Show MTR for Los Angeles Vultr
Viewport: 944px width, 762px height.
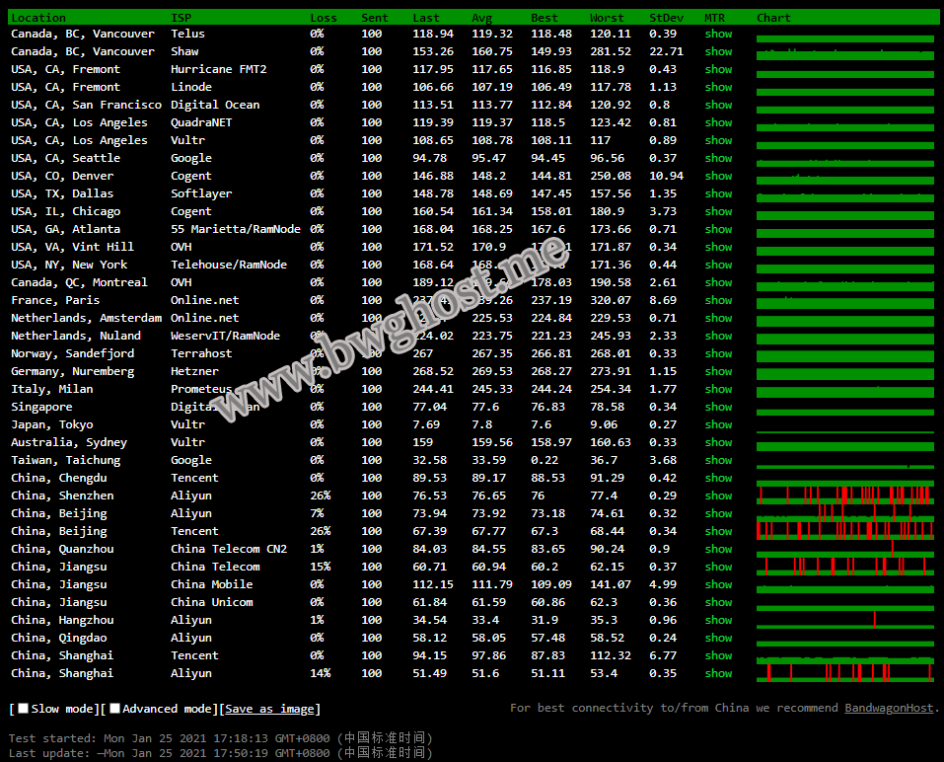[x=719, y=140]
